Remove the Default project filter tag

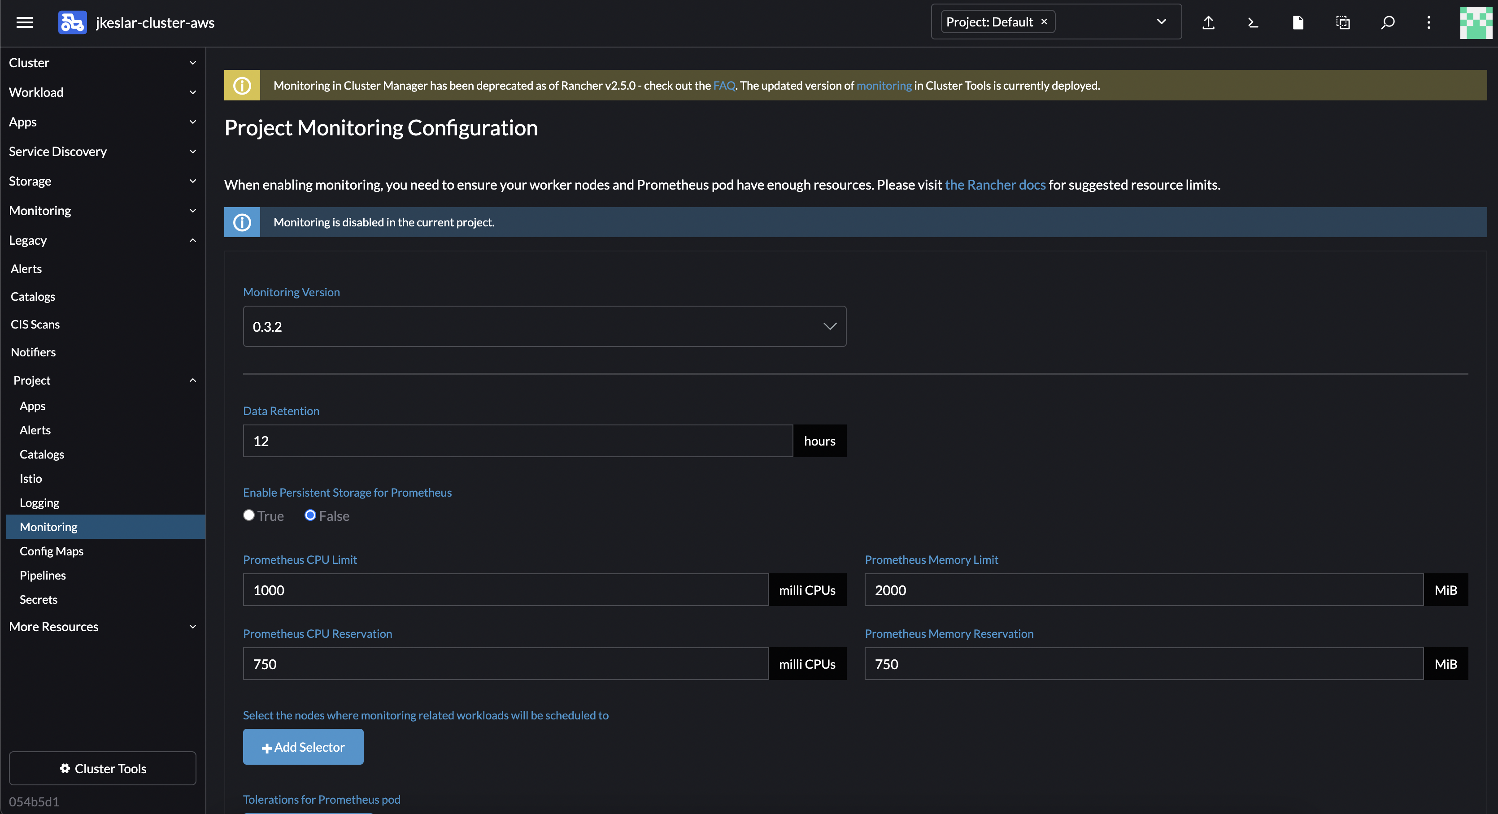pos(1044,21)
